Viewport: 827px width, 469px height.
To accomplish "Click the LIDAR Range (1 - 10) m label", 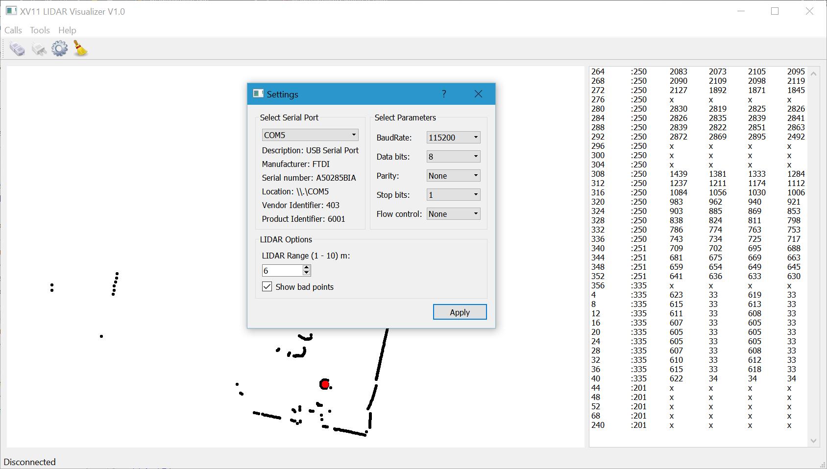I will coord(306,256).
